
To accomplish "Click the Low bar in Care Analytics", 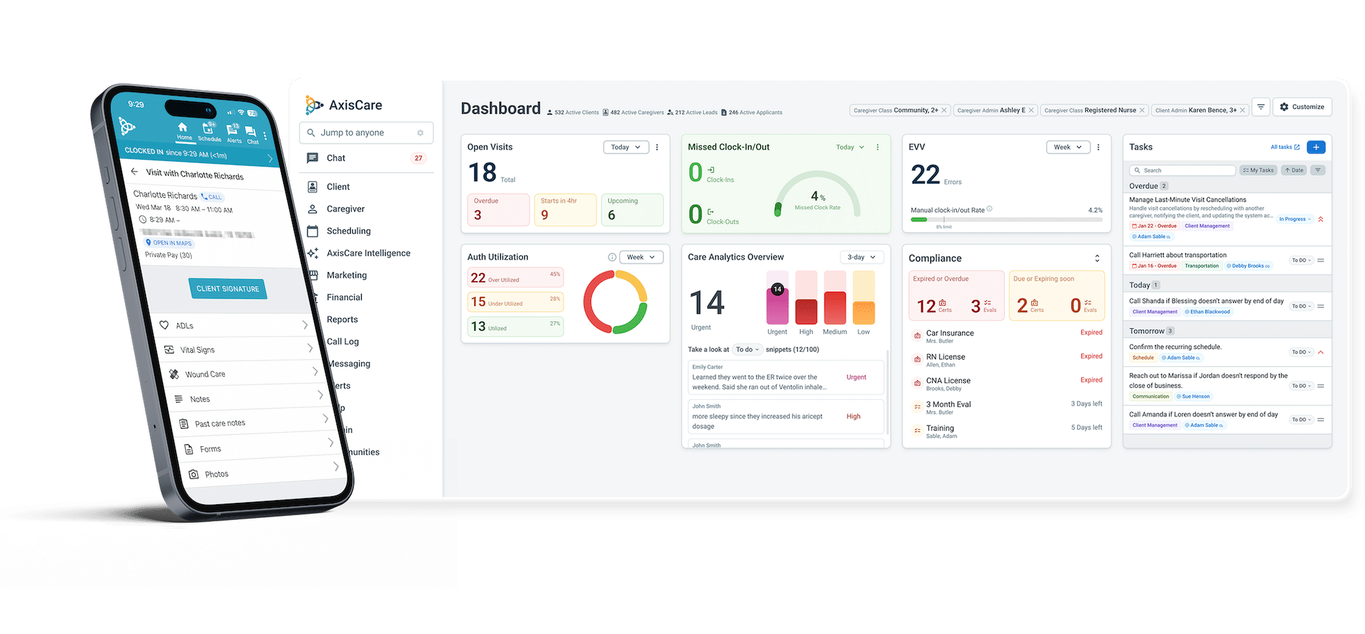I will [x=863, y=298].
